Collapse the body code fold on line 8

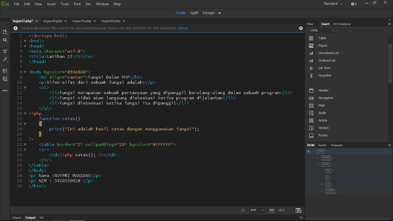tap(25, 72)
